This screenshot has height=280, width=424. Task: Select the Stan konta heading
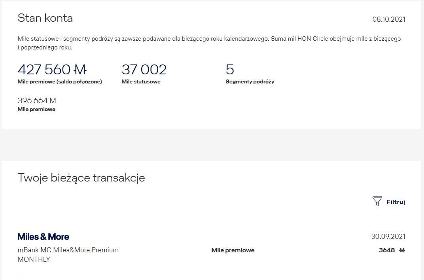(x=45, y=18)
